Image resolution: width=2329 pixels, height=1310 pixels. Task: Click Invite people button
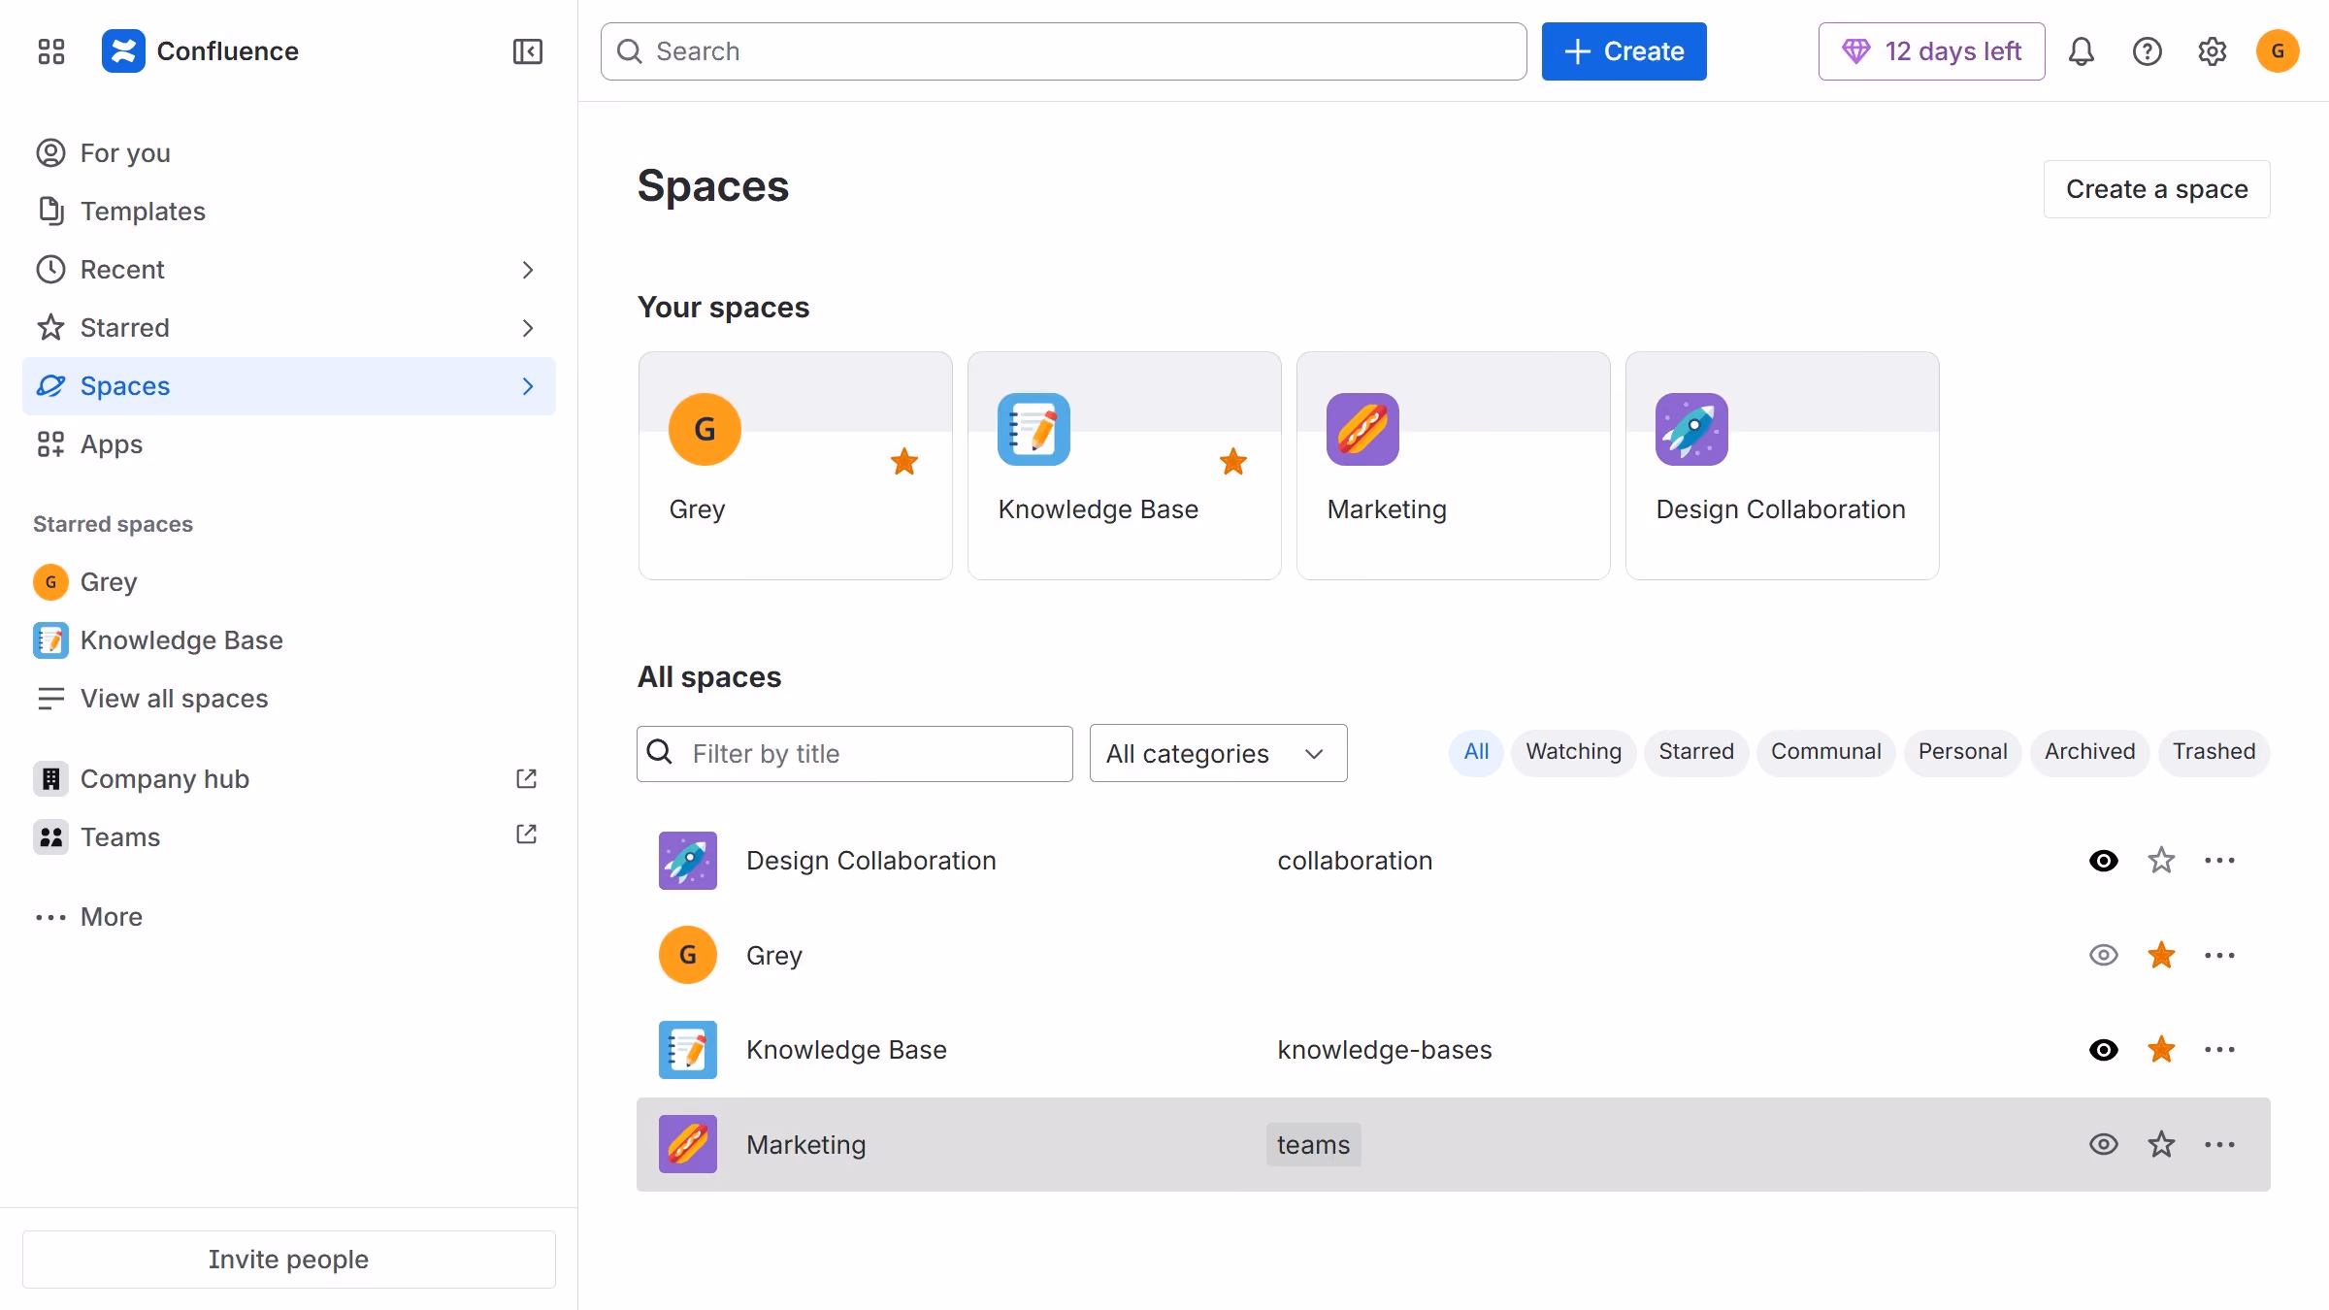[x=288, y=1260]
